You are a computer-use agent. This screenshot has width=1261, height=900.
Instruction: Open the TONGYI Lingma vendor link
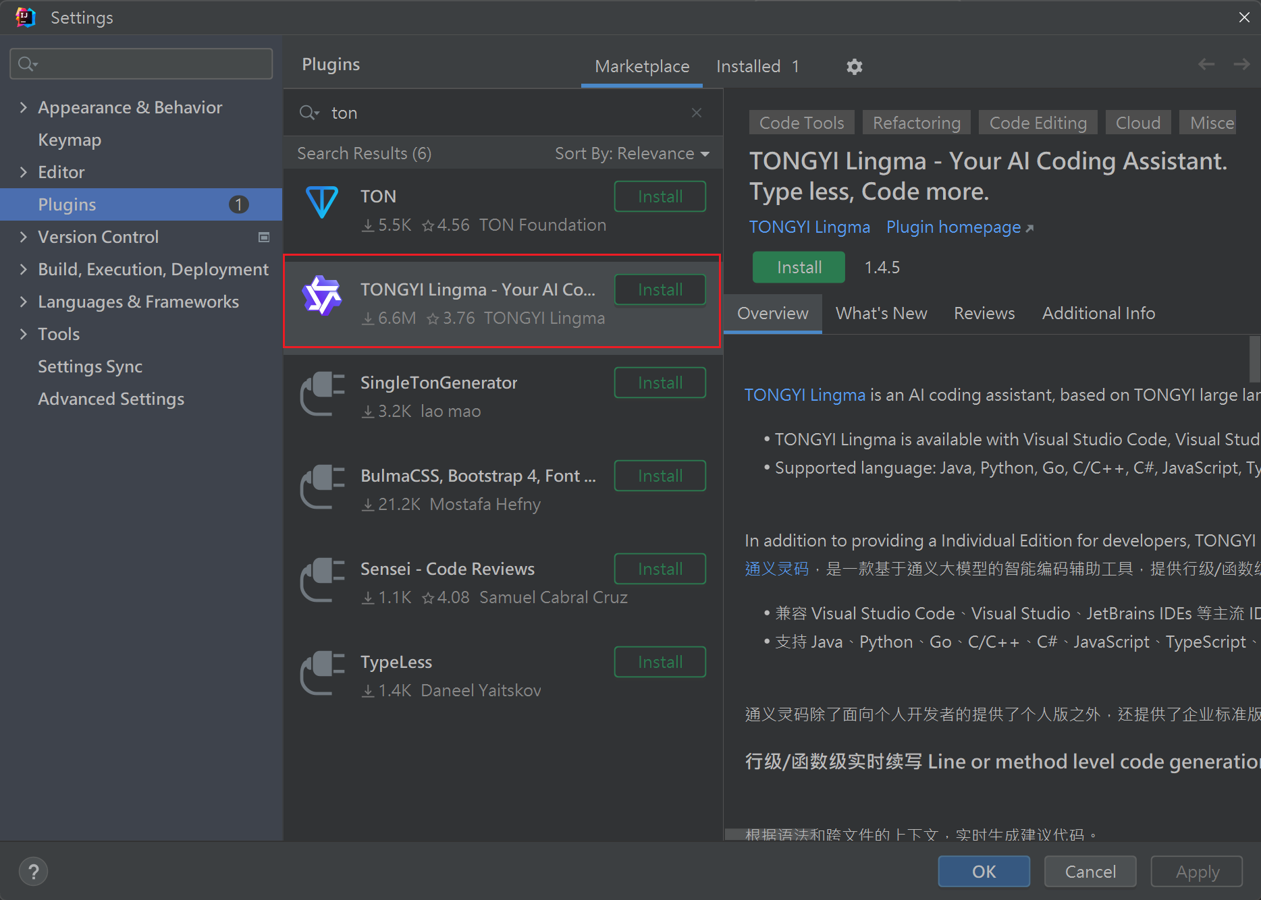tap(809, 227)
